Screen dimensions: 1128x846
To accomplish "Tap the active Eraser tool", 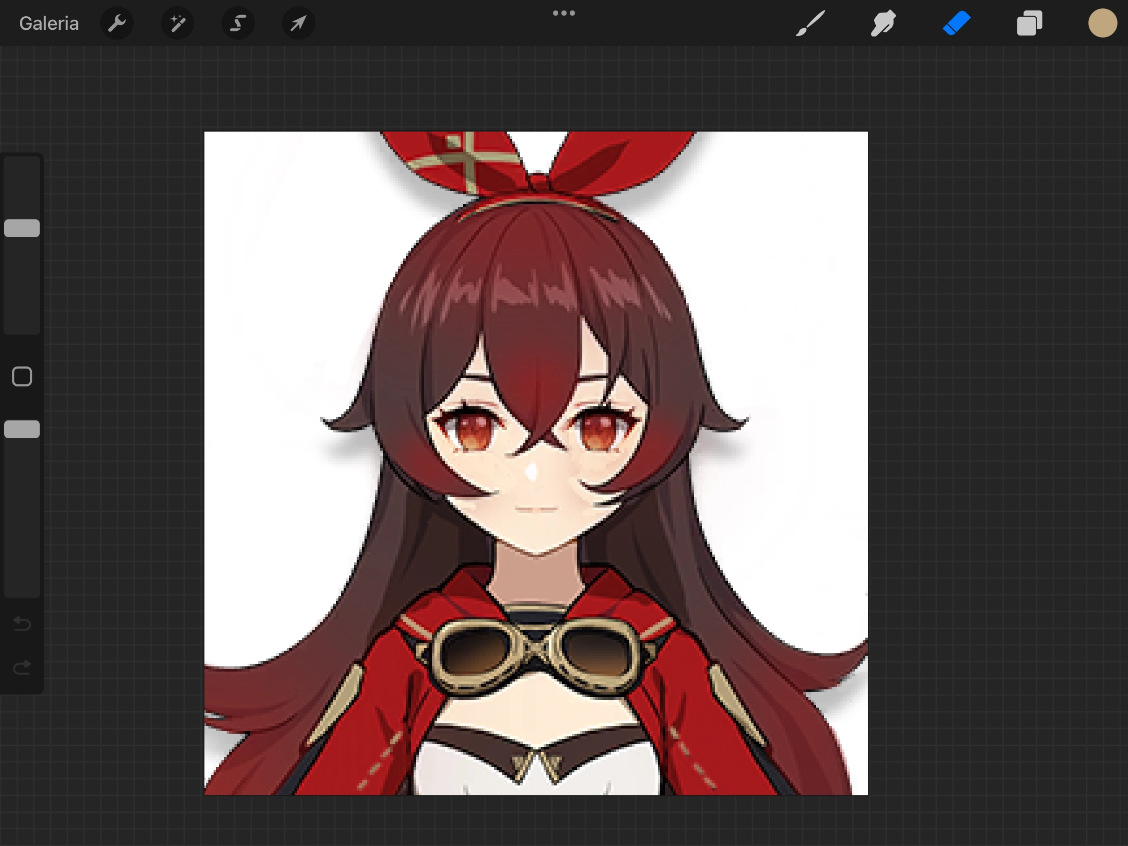I will click(956, 23).
